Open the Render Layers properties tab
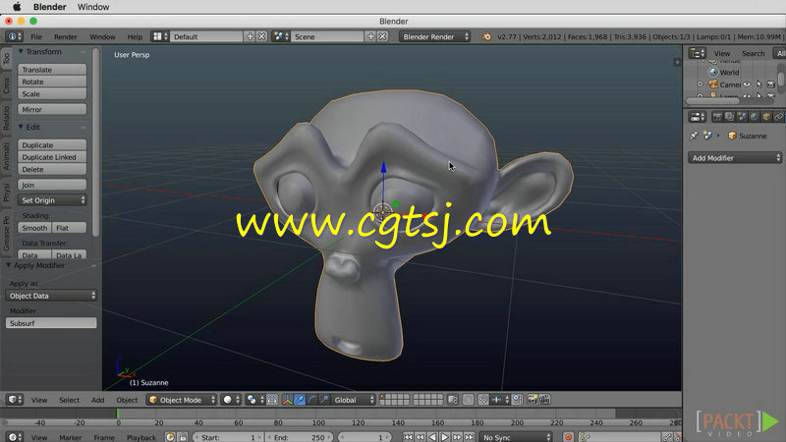The image size is (786, 442). pyautogui.click(x=729, y=117)
